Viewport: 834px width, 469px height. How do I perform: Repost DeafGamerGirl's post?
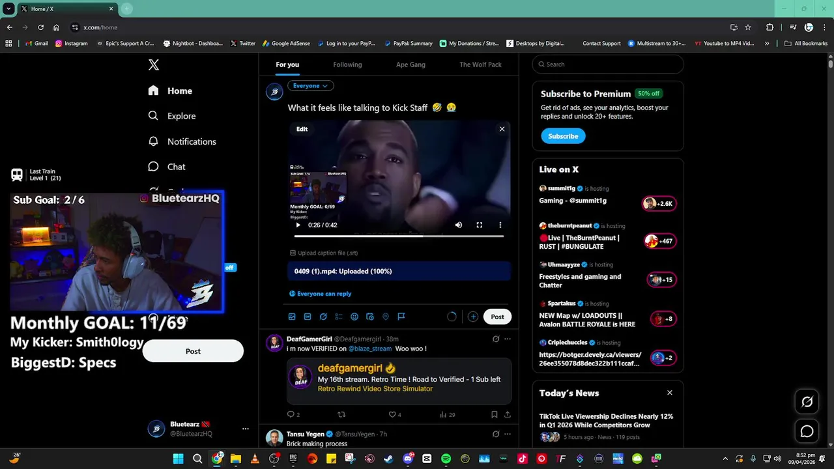341,414
